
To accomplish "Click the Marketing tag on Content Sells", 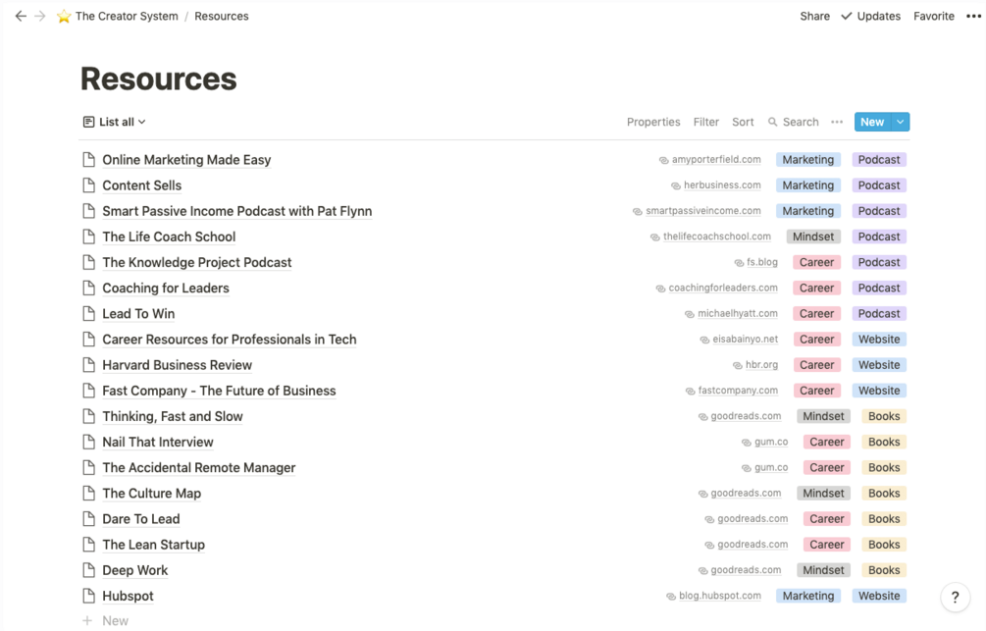I will pos(807,185).
